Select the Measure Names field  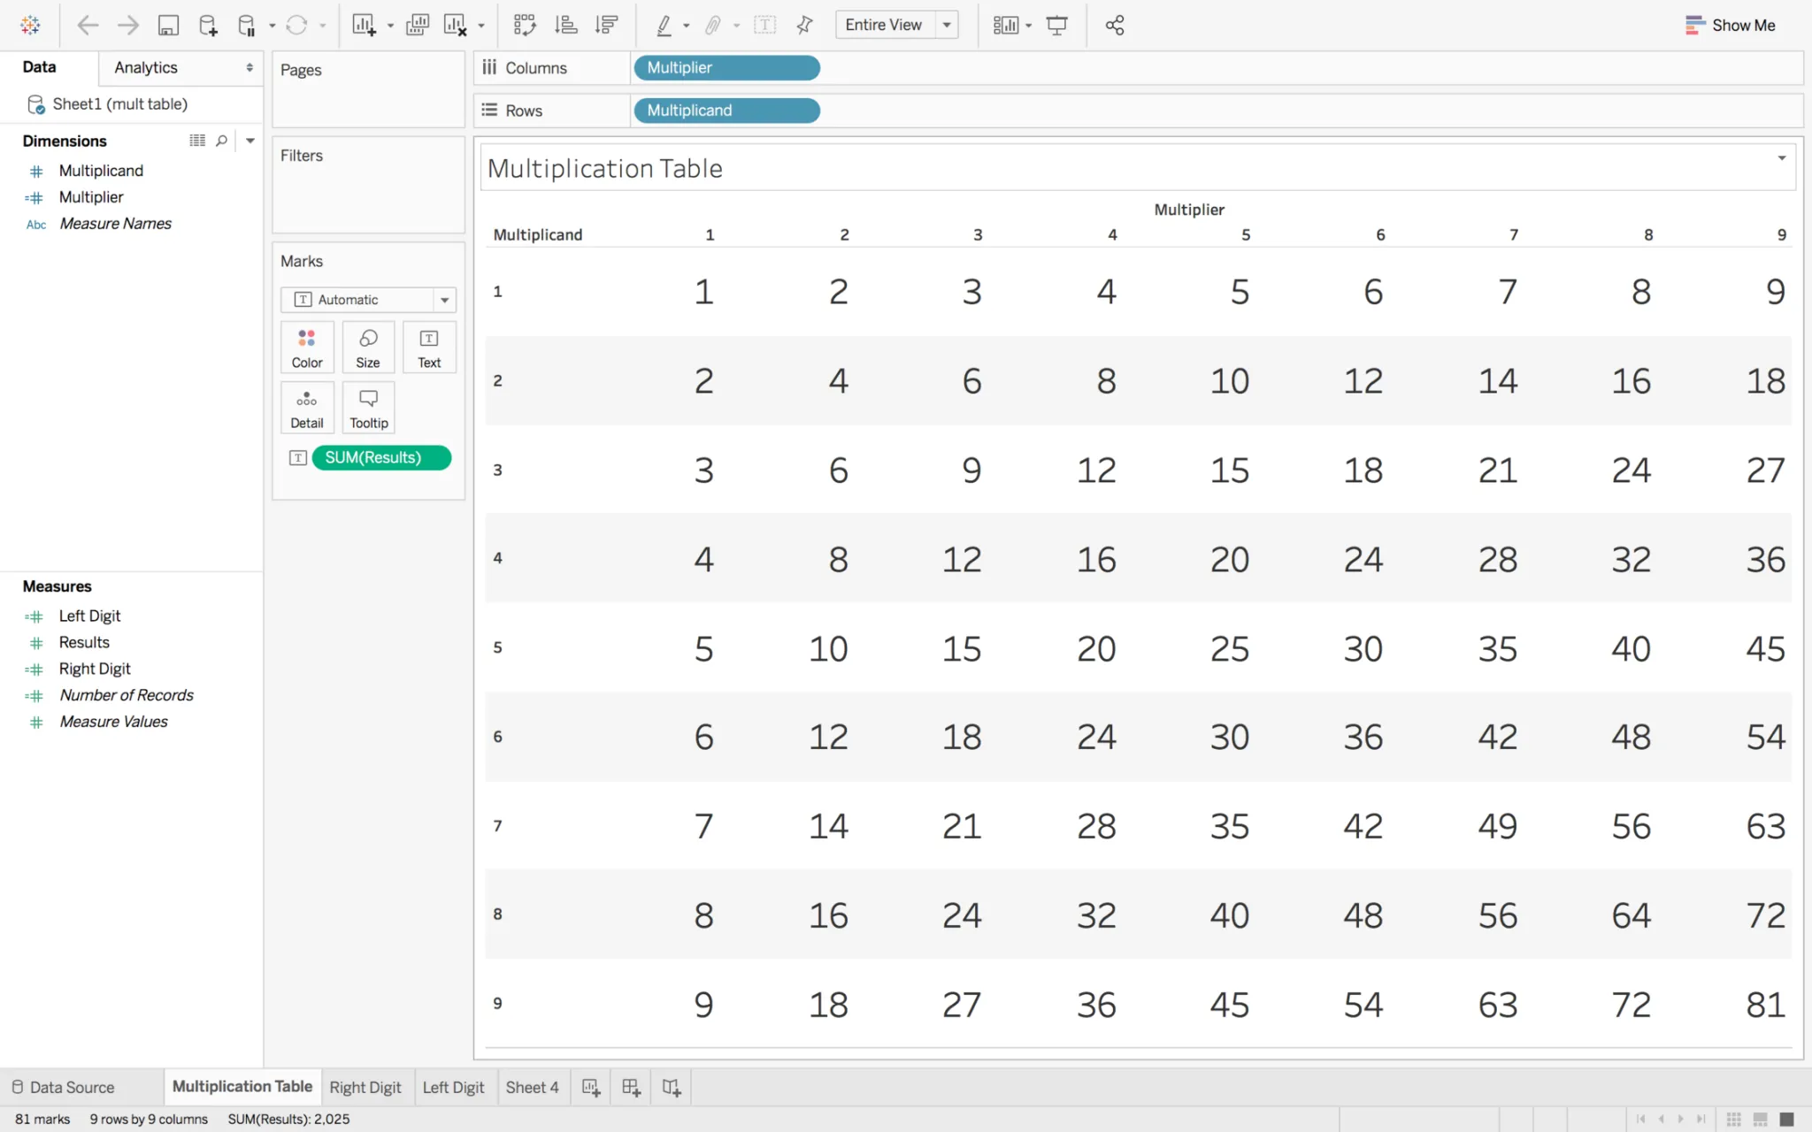pos(115,224)
